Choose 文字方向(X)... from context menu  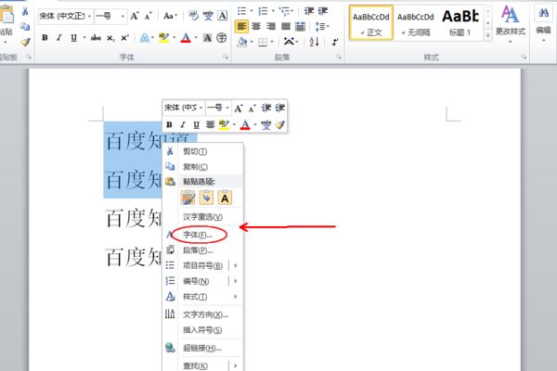click(202, 314)
